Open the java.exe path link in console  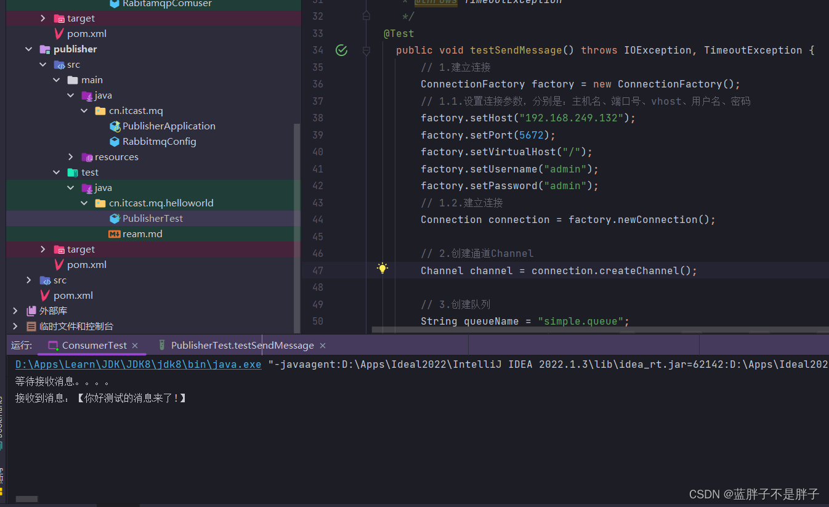(139, 365)
